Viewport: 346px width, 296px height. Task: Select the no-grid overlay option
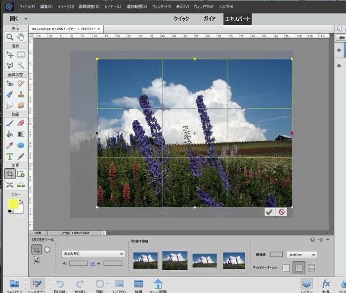click(286, 268)
